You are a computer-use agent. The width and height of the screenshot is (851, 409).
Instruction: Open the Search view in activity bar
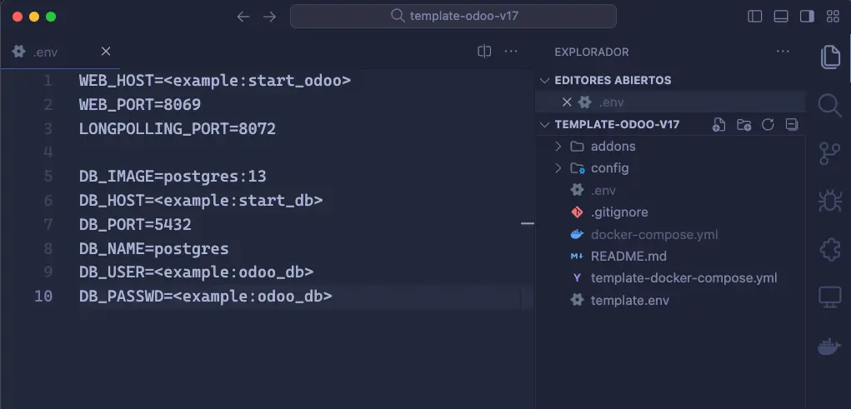point(830,105)
